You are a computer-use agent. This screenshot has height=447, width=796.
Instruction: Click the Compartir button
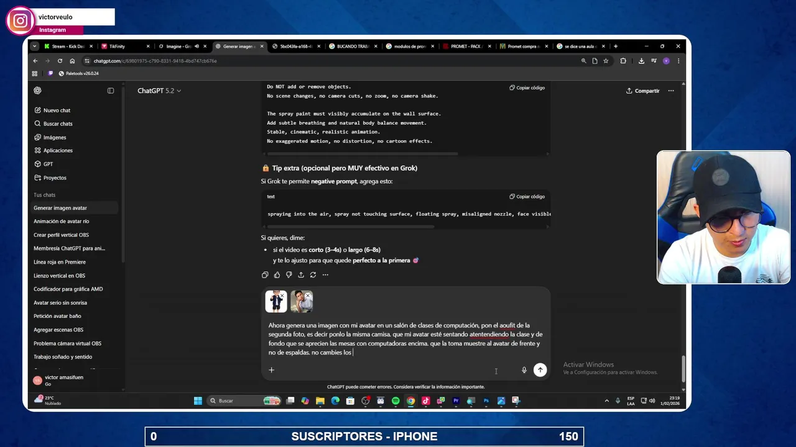[643, 91]
